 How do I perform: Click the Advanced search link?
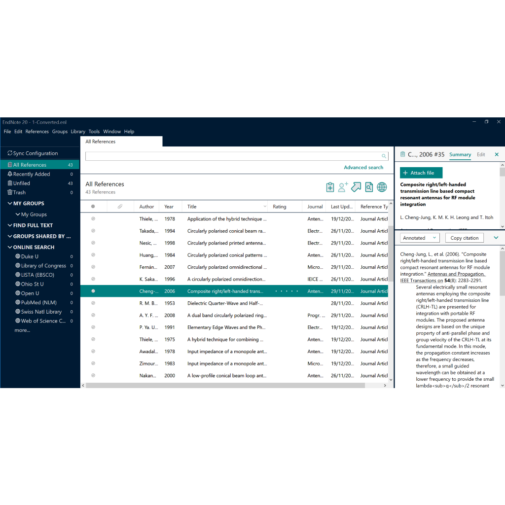tap(363, 168)
